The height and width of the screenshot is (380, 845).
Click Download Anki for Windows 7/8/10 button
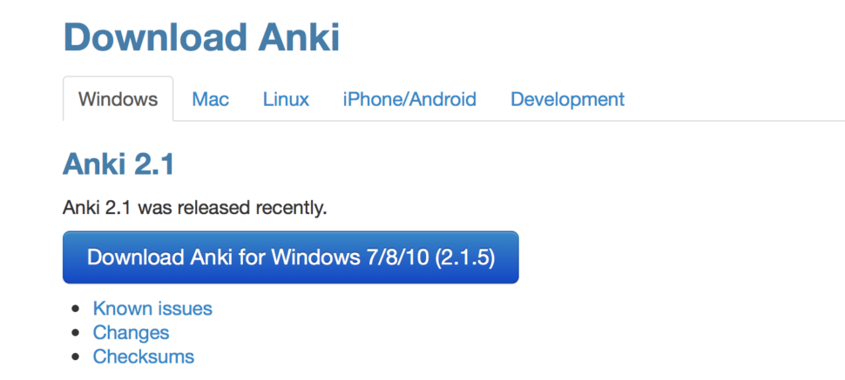(290, 257)
